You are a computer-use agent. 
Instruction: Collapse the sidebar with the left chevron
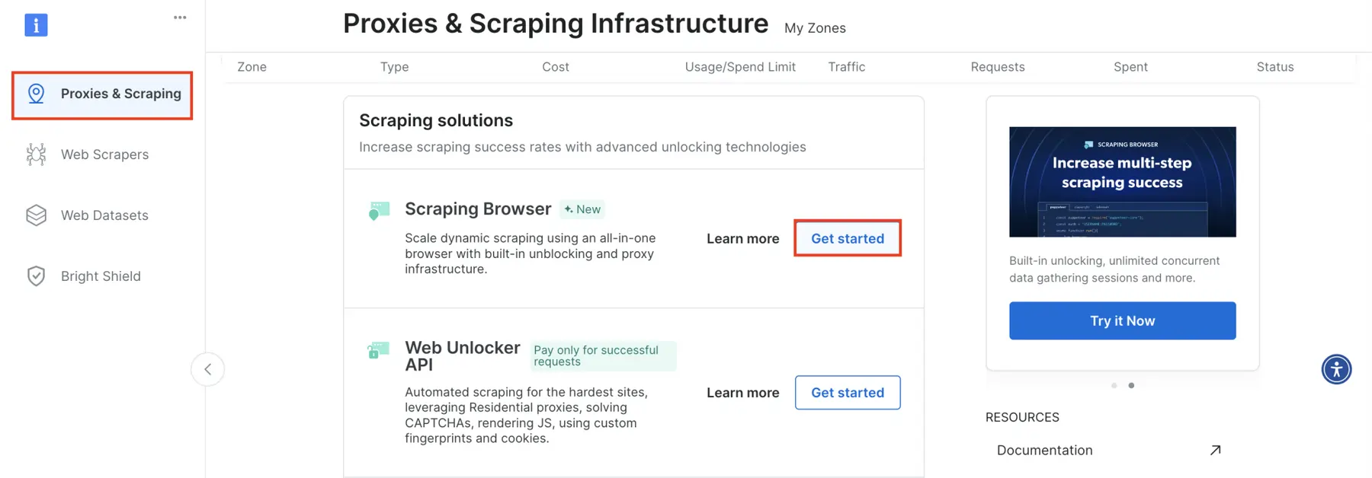tap(207, 369)
